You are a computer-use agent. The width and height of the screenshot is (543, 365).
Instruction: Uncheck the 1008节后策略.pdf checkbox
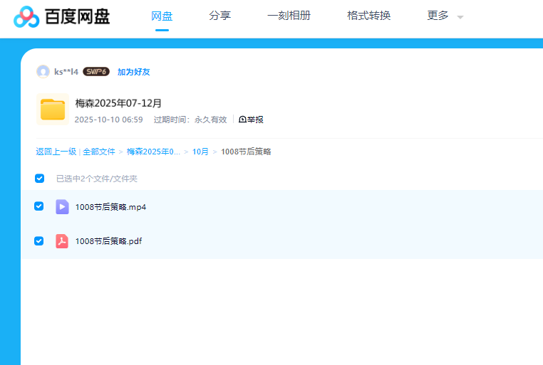pos(39,241)
